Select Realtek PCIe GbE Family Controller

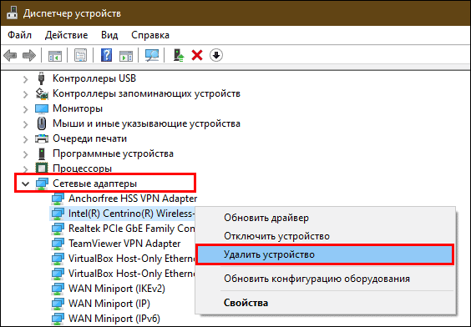(x=132, y=229)
